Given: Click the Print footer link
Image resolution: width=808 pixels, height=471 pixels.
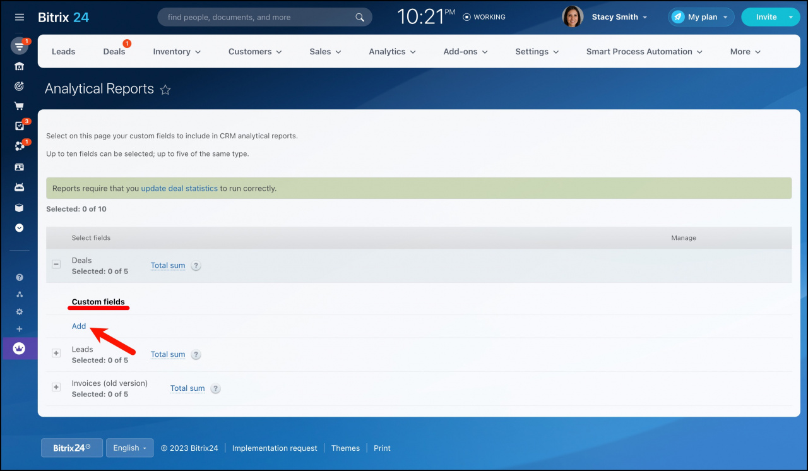Looking at the screenshot, I should pos(382,448).
